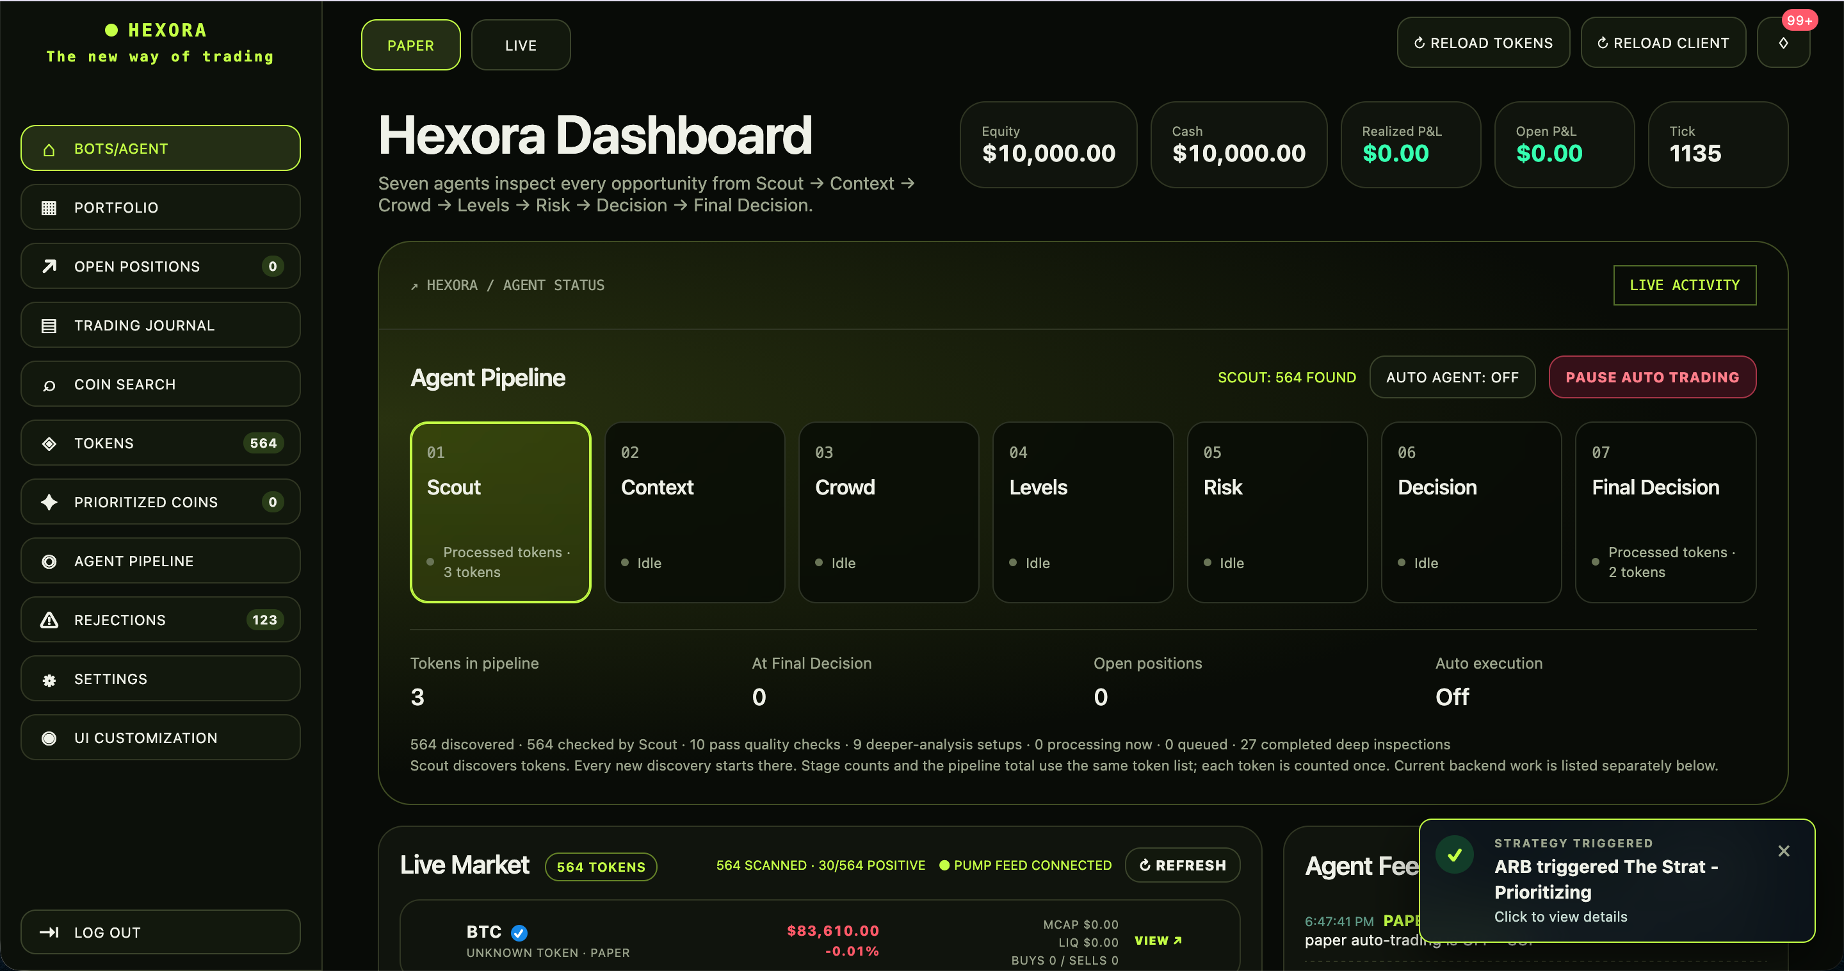
Task: Select the 05 Risk pipeline card
Action: tap(1277, 512)
